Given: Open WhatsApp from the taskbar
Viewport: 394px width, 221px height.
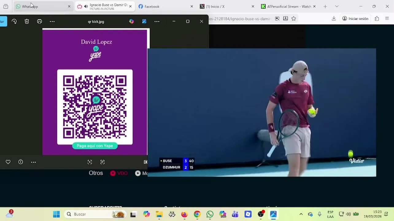Looking at the screenshot, I should tap(210, 214).
